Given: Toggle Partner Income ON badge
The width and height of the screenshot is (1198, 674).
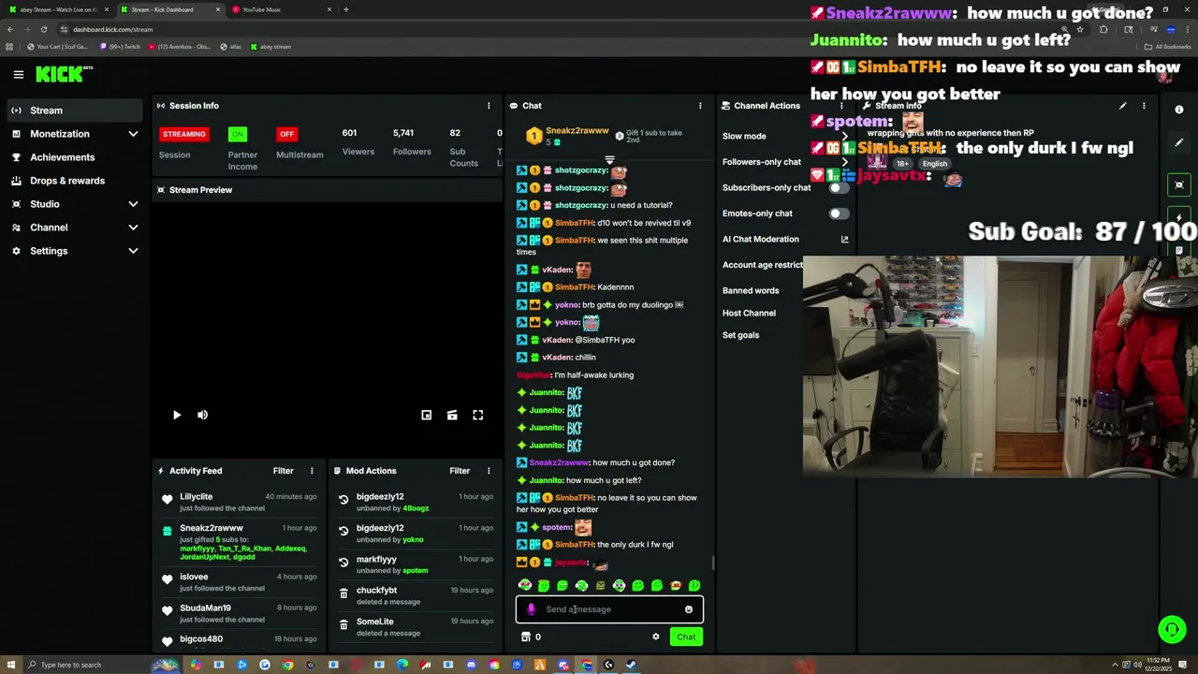Looking at the screenshot, I should click(x=238, y=134).
